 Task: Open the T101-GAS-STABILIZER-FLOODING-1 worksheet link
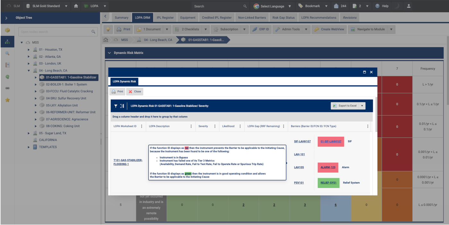[x=128, y=162]
